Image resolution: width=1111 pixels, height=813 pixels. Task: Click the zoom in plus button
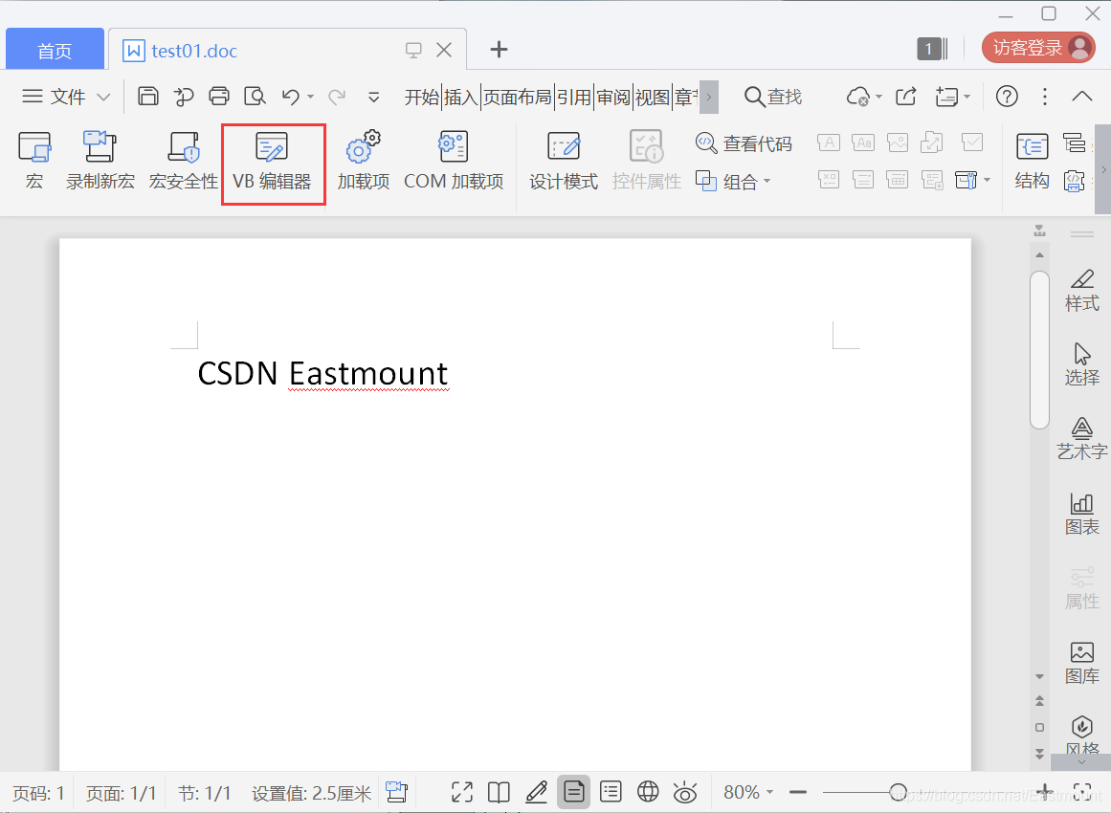click(x=1045, y=791)
